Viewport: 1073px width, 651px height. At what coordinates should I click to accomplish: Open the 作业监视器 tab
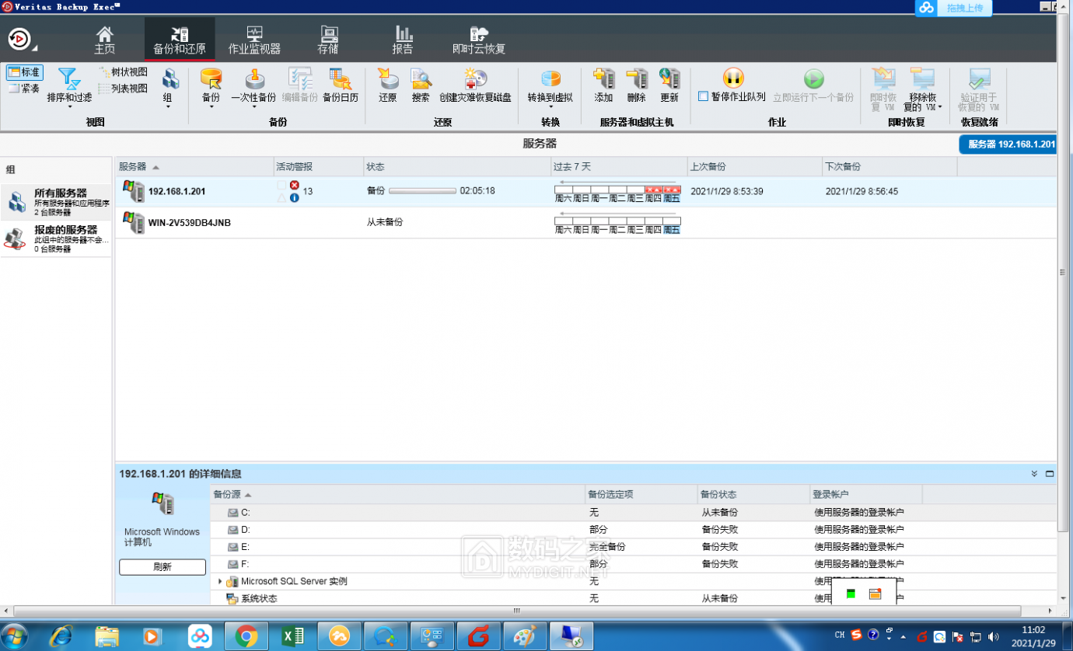254,40
